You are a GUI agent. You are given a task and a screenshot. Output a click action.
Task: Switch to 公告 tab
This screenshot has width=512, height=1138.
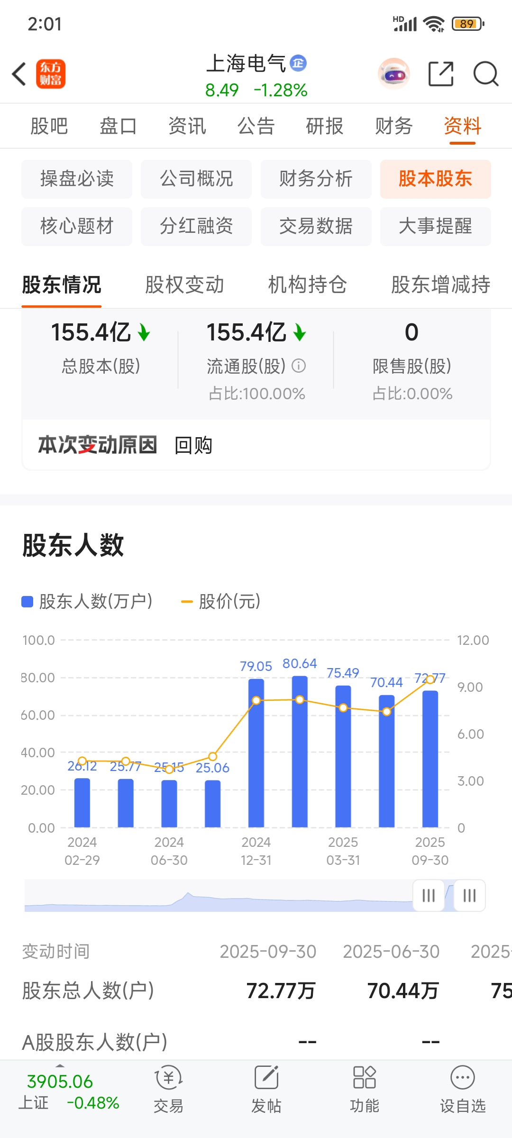coord(256,126)
